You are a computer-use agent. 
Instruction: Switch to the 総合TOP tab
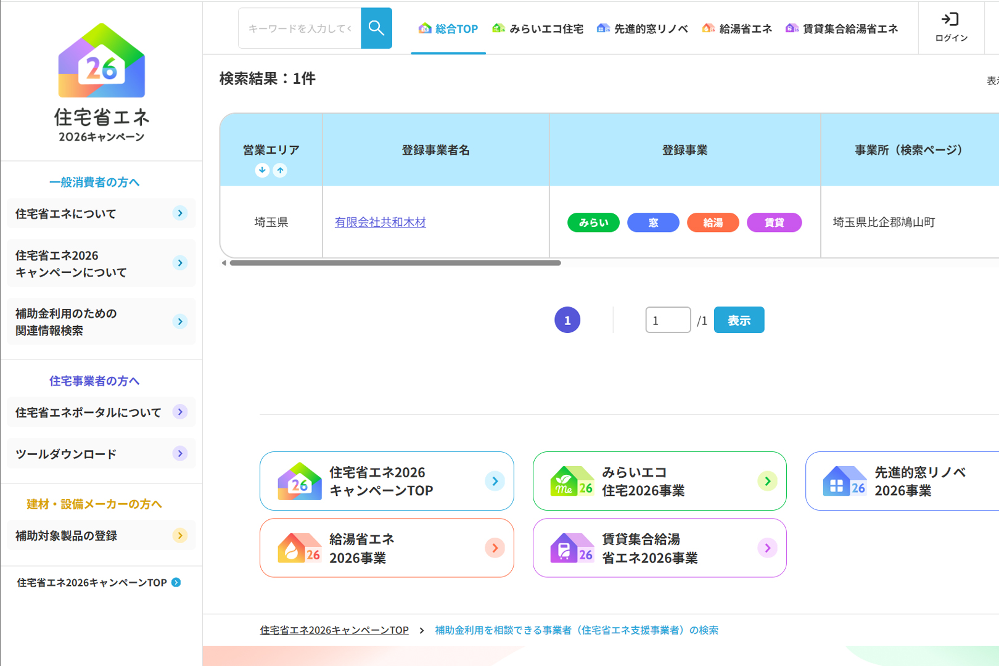(448, 29)
